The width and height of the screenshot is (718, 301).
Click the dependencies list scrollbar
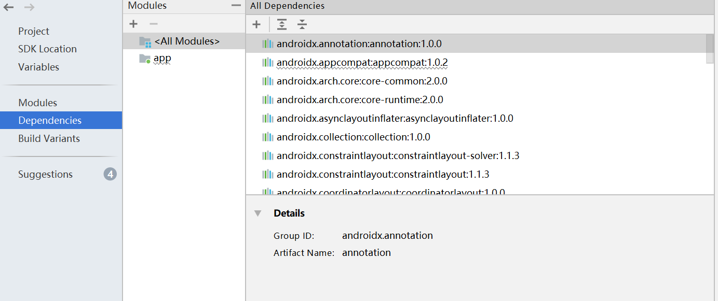click(x=710, y=49)
